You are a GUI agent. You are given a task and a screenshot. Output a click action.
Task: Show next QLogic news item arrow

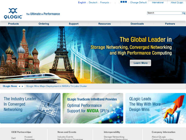[x=23, y=86]
